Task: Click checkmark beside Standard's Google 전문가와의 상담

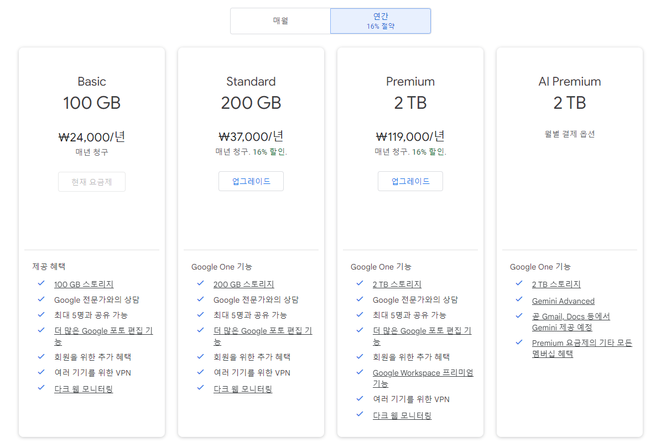Action: tap(200, 299)
